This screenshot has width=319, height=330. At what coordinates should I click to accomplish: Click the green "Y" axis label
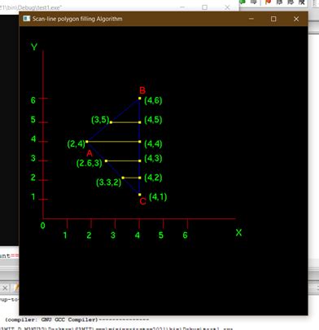tap(34, 47)
